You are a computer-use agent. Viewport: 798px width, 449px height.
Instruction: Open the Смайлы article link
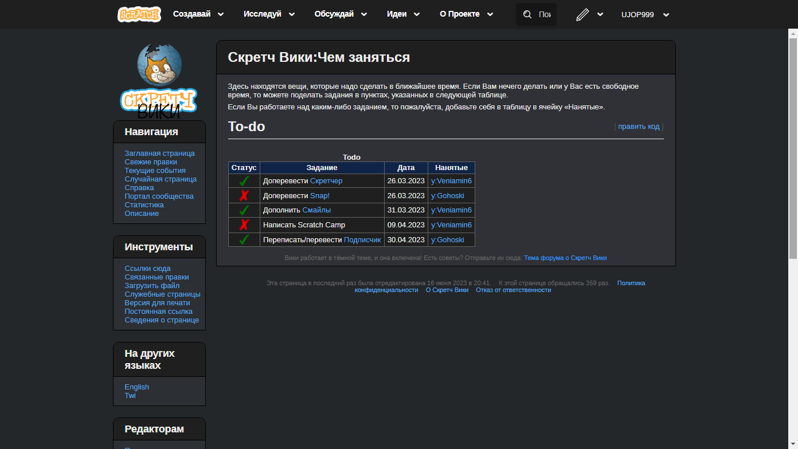pyautogui.click(x=316, y=210)
